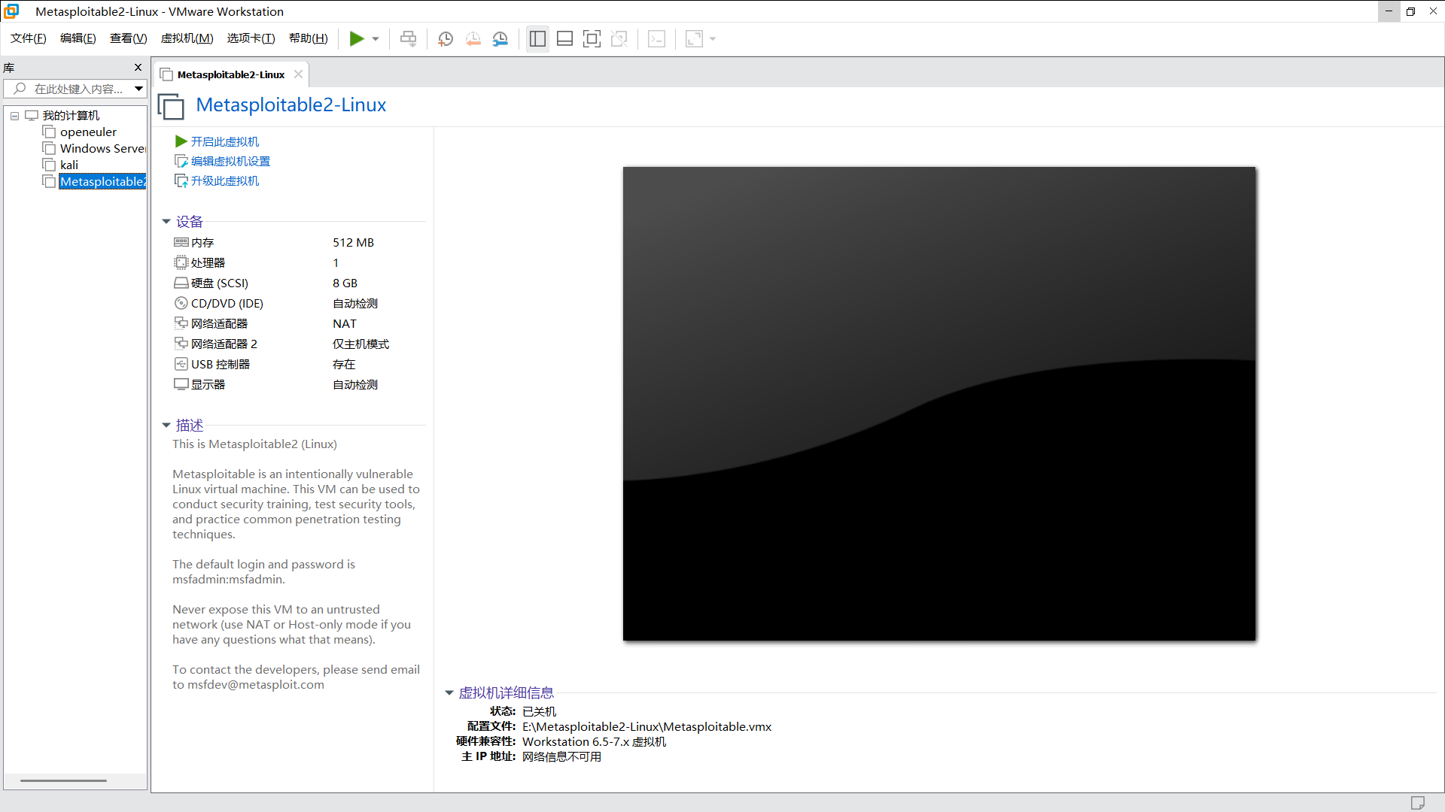Collapse 我的计算机 tree node
The height and width of the screenshot is (812, 1445).
click(14, 116)
